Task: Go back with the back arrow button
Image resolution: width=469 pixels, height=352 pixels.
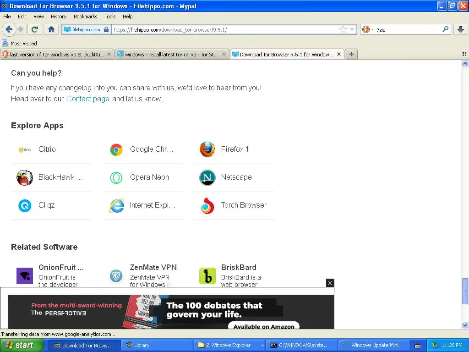Action: click(9, 29)
